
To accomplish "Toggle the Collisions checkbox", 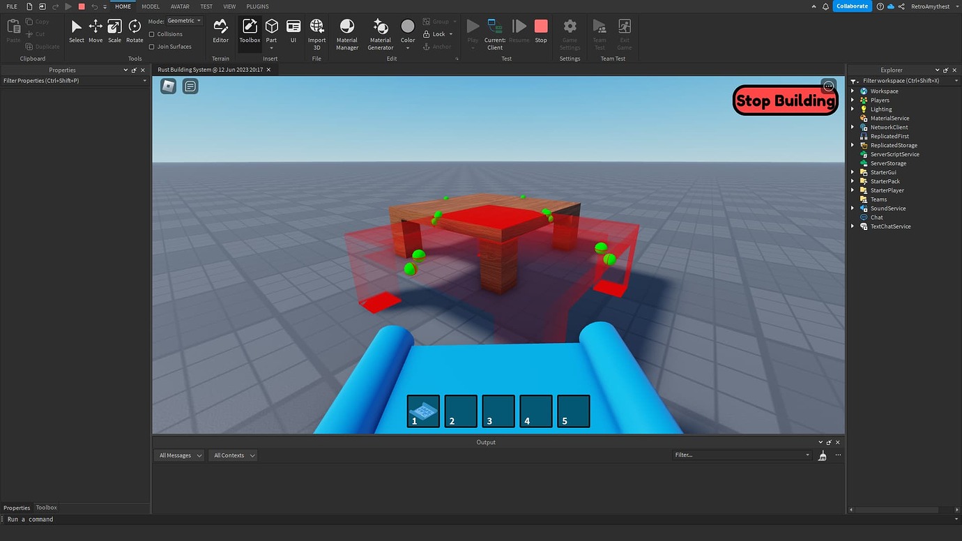I will point(152,34).
